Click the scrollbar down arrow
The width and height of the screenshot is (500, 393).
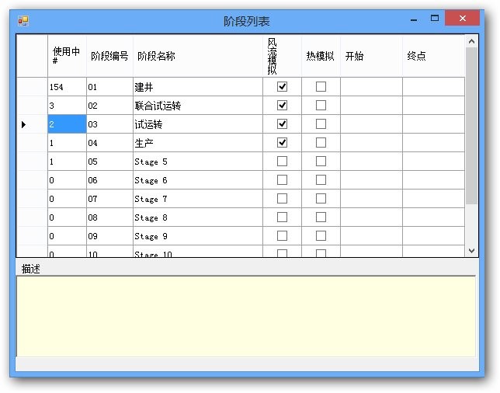[x=471, y=251]
